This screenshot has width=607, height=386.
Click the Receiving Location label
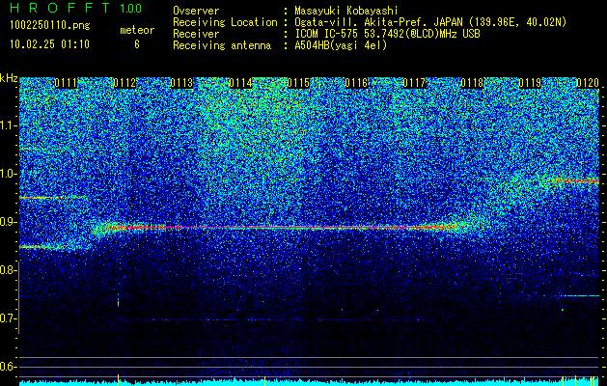(225, 22)
